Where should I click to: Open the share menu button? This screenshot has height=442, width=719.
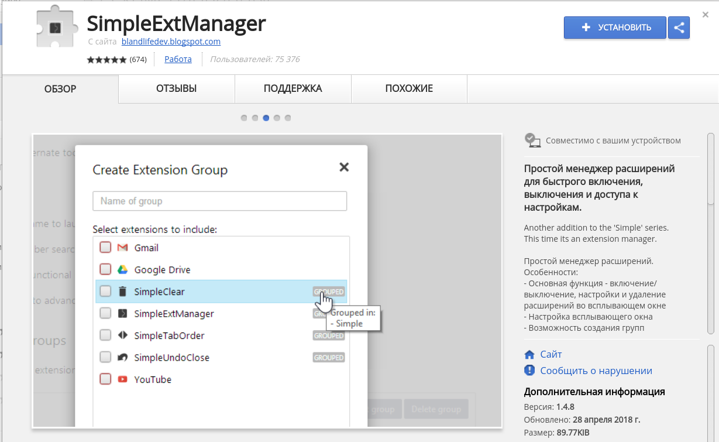679,28
